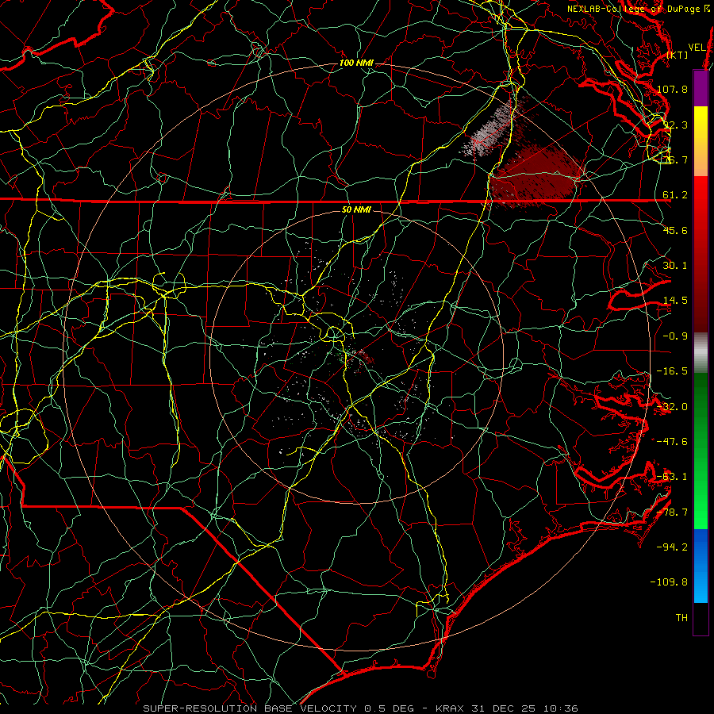This screenshot has height=714, width=714.
Task: Click the [KT] units label
Action: click(678, 55)
